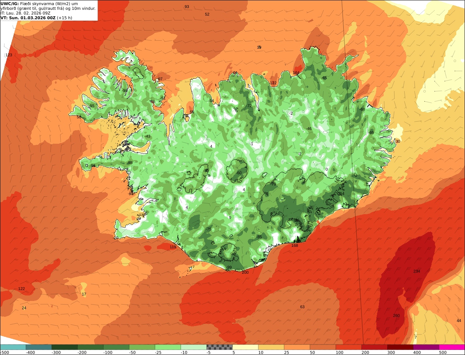The image size is (465, 355).
Task: Click the map value 123 on the west edge
Action: click(x=9, y=55)
